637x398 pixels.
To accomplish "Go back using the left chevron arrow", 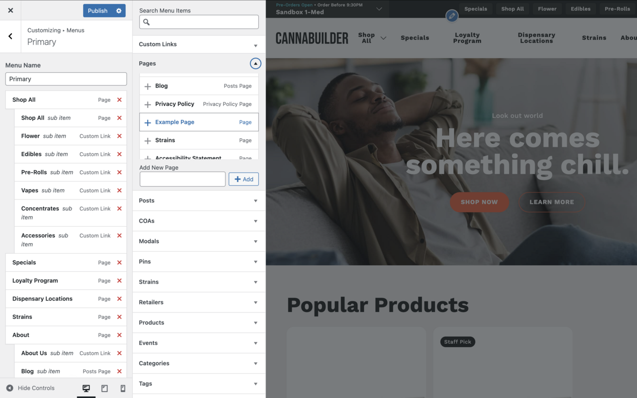I will coord(10,36).
